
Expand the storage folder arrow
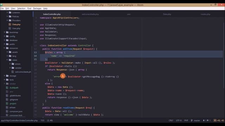[5, 76]
